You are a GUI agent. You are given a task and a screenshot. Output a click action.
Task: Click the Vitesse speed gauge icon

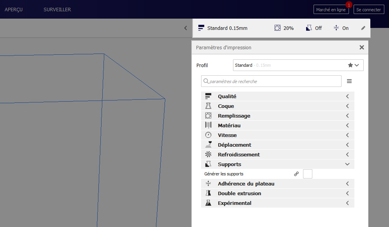(208, 135)
